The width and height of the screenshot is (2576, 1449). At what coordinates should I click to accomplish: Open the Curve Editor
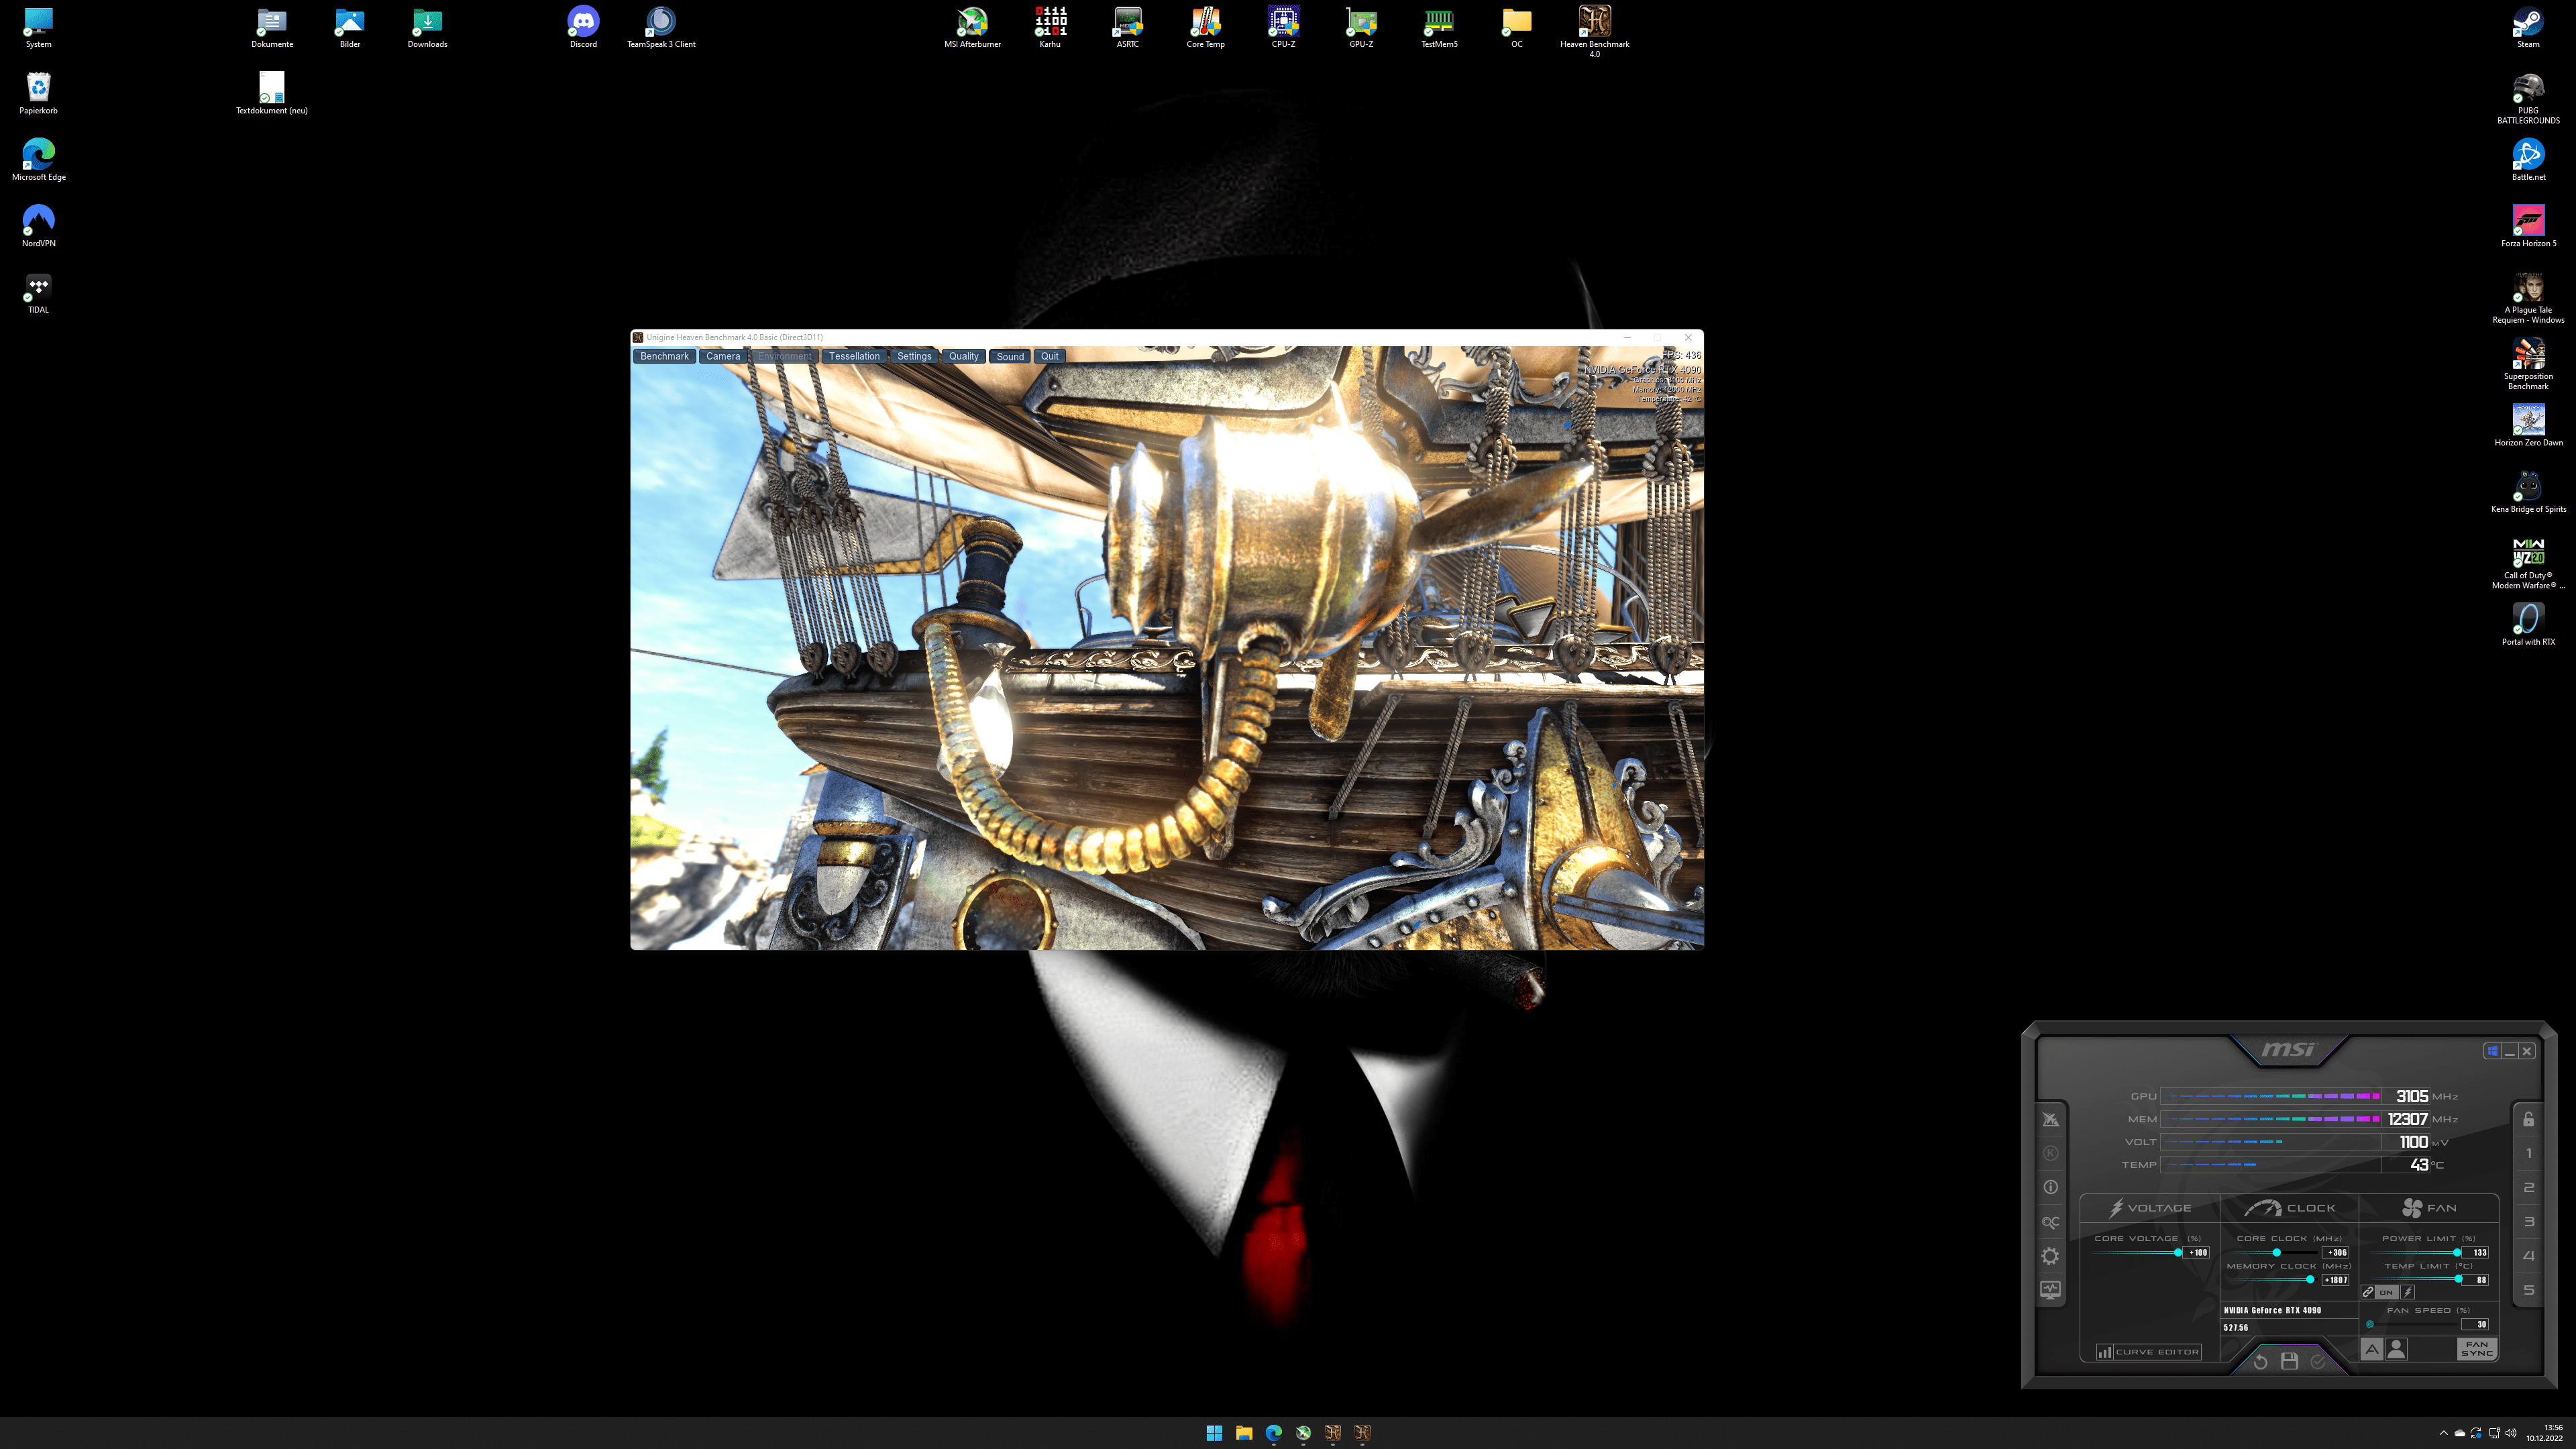click(x=2148, y=1352)
